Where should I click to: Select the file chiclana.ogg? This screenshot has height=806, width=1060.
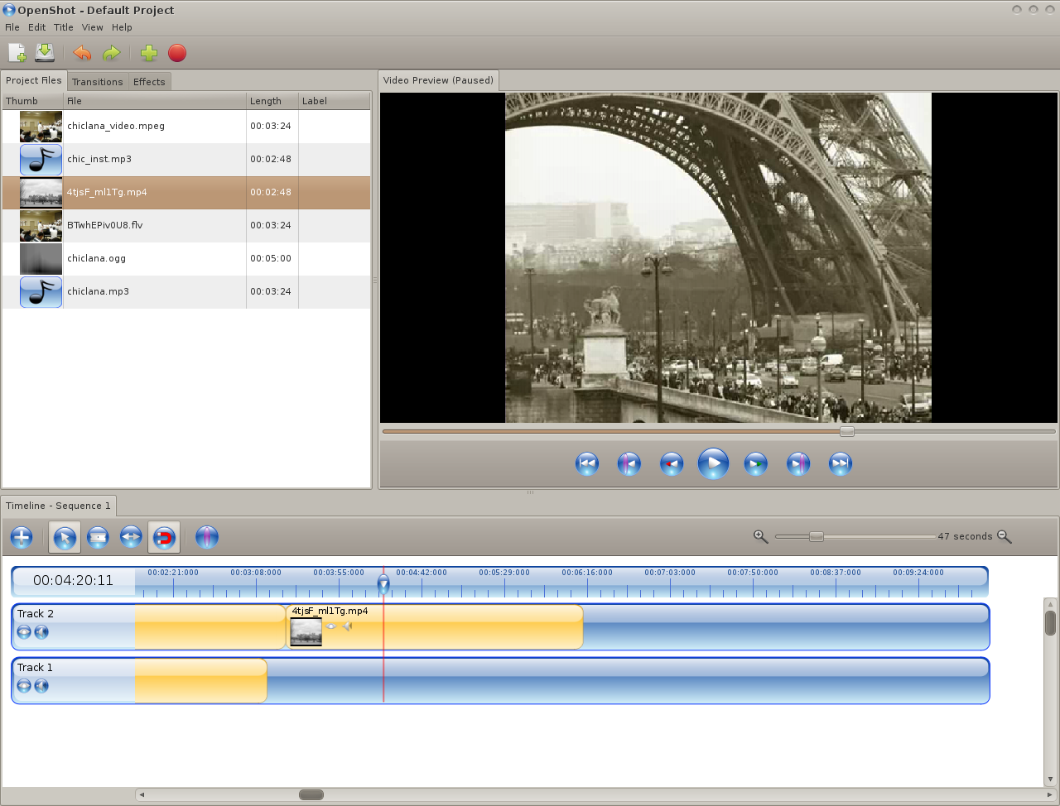[x=186, y=259]
